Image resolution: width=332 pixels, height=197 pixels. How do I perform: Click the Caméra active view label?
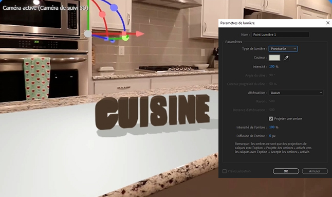pos(45,8)
